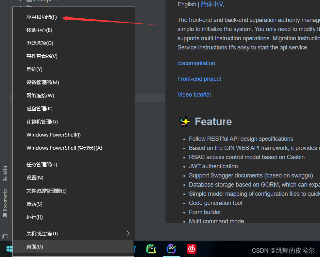This screenshot has height=257, width=320.
Task: Expand the 关机或注销(U) submenu arrow
Action: tap(128, 233)
